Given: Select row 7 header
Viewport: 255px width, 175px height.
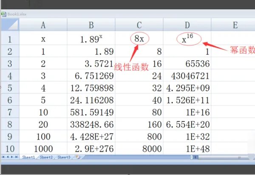Looking at the screenshot, I should click(10, 112).
